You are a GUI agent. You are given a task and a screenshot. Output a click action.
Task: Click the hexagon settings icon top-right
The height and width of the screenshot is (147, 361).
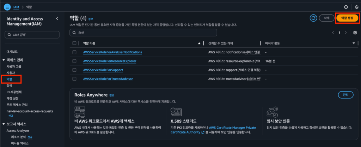(x=356, y=7)
